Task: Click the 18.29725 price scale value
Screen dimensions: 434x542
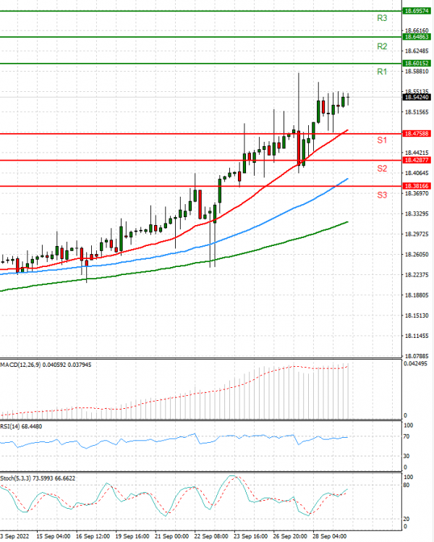Action: tap(417, 234)
